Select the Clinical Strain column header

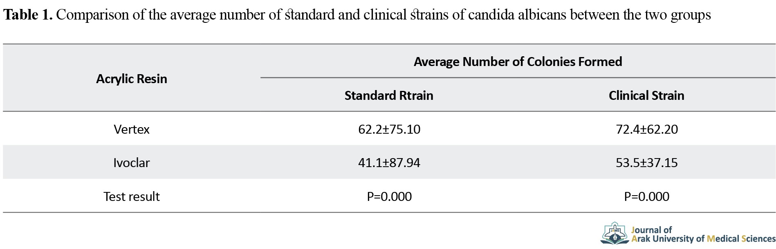click(646, 95)
